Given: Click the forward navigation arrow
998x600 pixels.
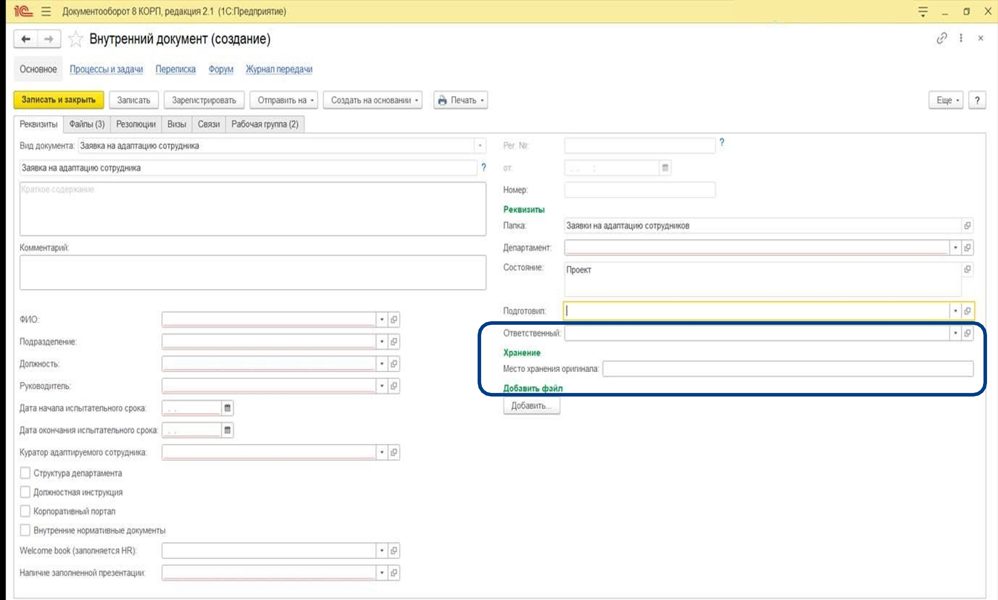Looking at the screenshot, I should [x=49, y=39].
